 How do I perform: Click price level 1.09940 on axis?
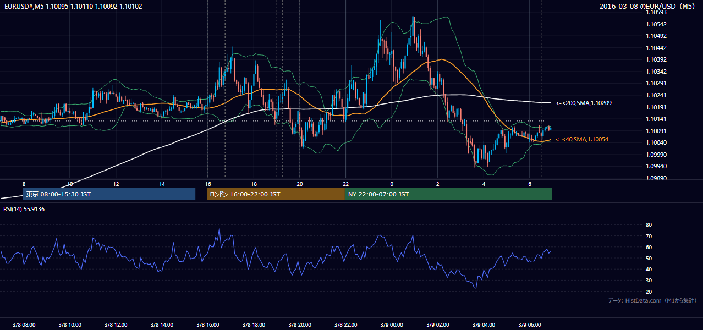point(656,166)
